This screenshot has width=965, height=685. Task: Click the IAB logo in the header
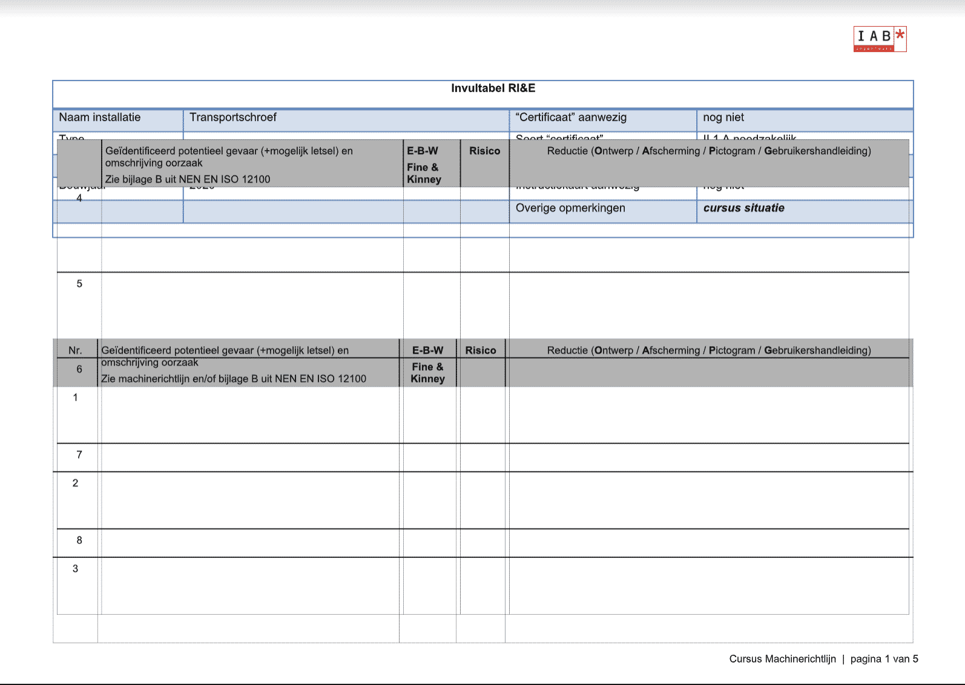[879, 39]
